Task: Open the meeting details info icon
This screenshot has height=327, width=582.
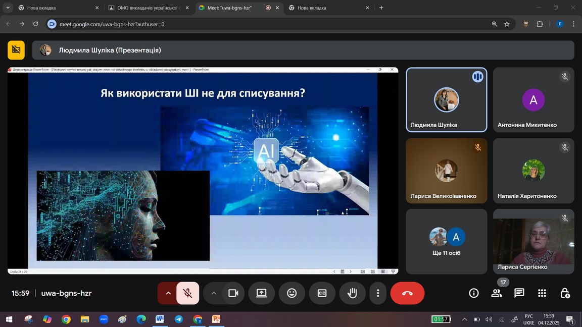Action: (x=473, y=293)
